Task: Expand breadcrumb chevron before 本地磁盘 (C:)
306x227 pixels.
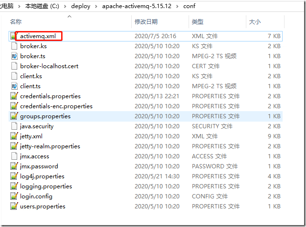Action: [19, 6]
